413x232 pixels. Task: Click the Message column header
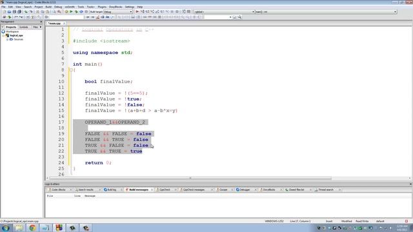click(90, 196)
